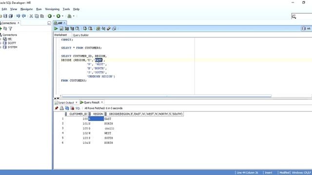Add a new connection with the green plus
The width and height of the screenshot is (312, 175).
point(0,29)
